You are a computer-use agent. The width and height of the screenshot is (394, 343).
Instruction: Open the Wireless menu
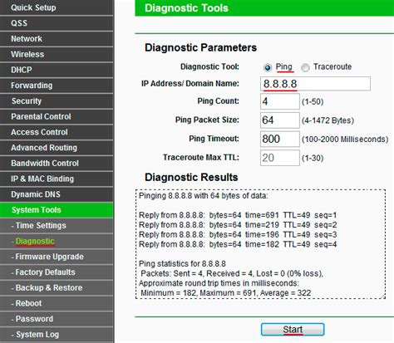pyautogui.click(x=57, y=54)
